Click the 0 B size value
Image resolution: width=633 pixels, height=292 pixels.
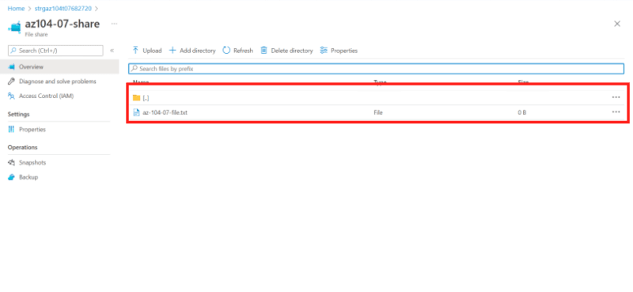point(522,112)
